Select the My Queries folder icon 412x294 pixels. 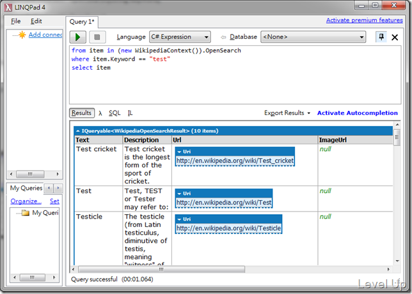26,213
